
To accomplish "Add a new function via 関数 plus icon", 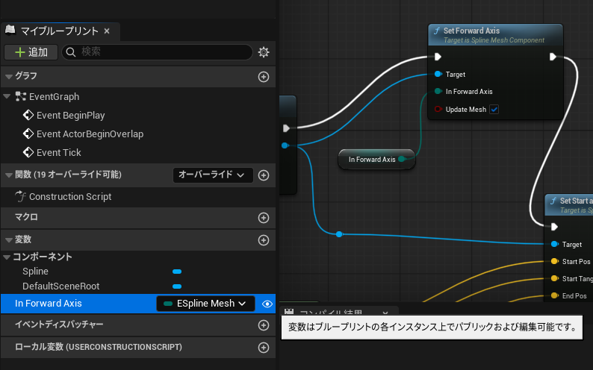I will click(x=263, y=175).
